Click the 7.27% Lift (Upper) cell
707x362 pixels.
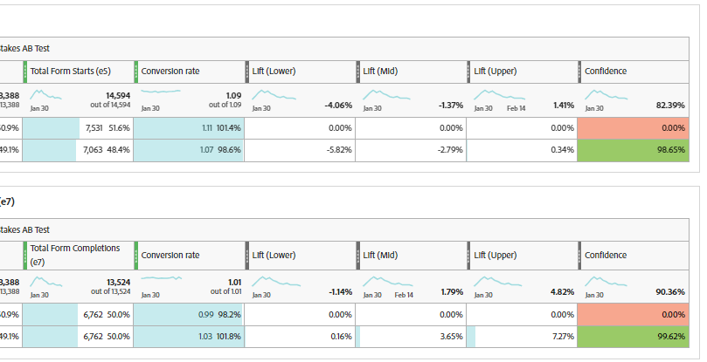[x=521, y=337]
